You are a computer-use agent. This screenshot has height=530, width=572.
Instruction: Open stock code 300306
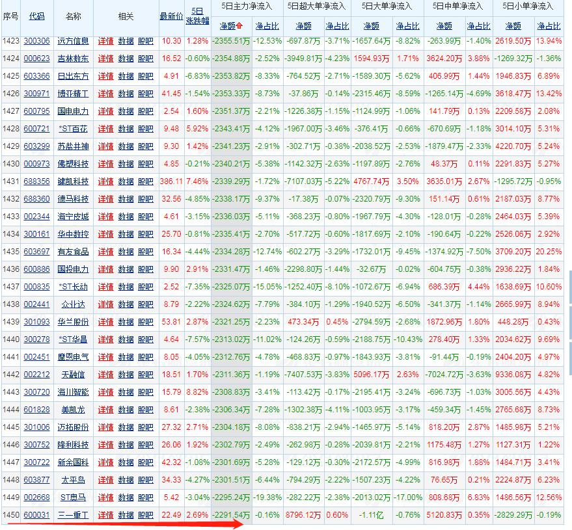point(36,41)
